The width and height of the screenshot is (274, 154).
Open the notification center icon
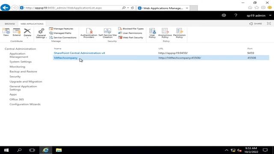pyautogui.click(x=265, y=150)
